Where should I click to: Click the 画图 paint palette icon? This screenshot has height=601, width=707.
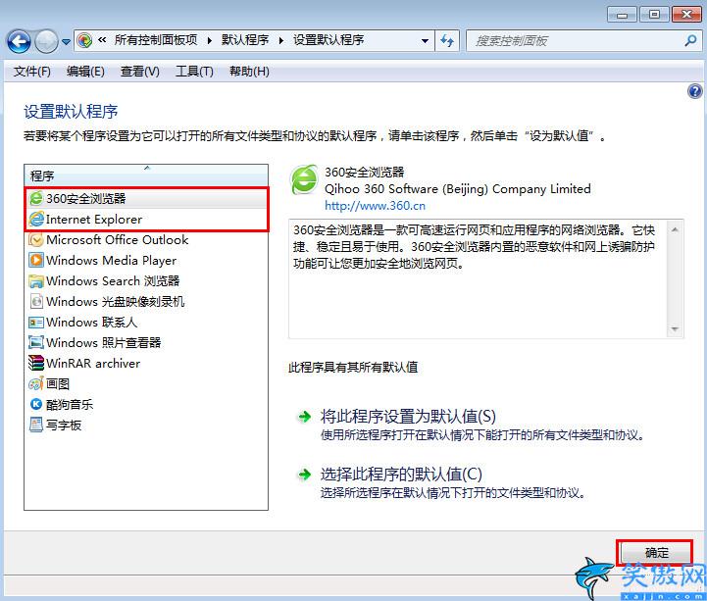[36, 383]
